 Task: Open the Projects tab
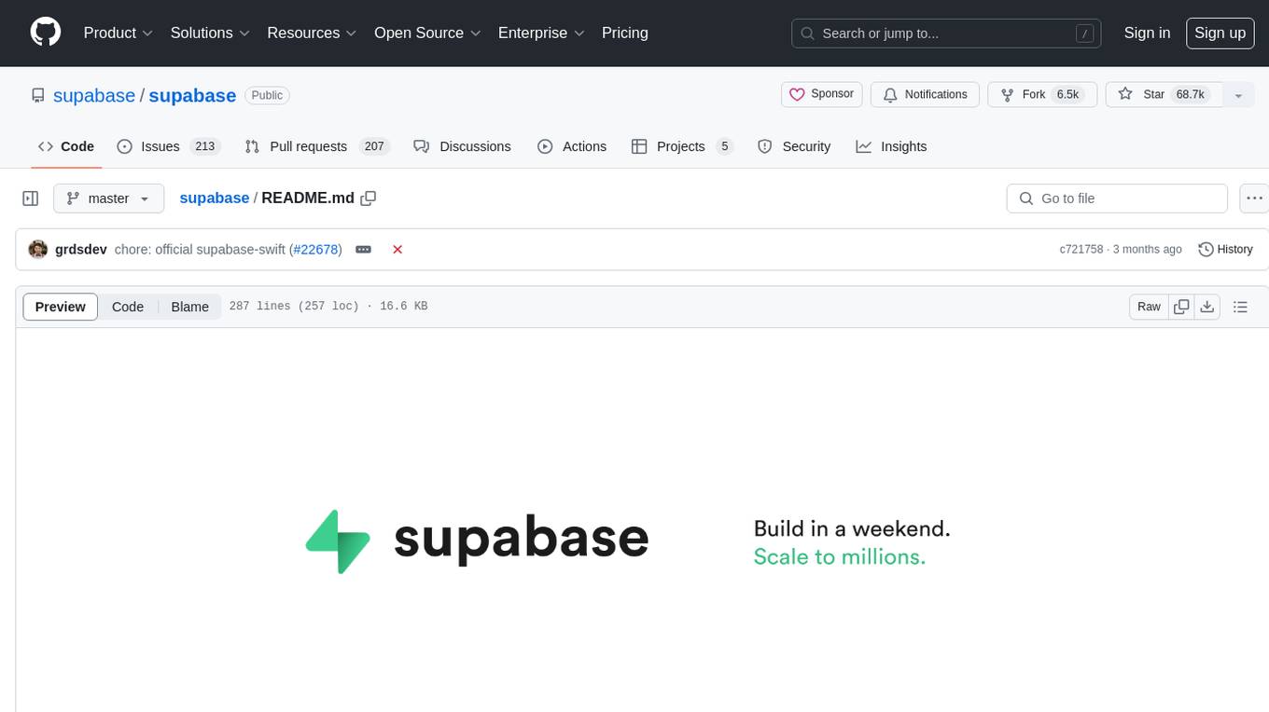[682, 146]
